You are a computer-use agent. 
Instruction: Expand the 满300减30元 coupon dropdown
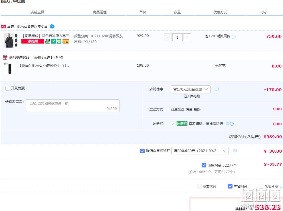(x=200, y=151)
